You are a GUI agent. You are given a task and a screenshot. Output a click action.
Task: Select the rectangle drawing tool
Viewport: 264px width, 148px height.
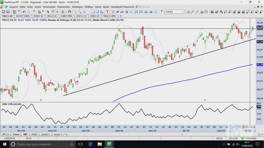point(93,12)
